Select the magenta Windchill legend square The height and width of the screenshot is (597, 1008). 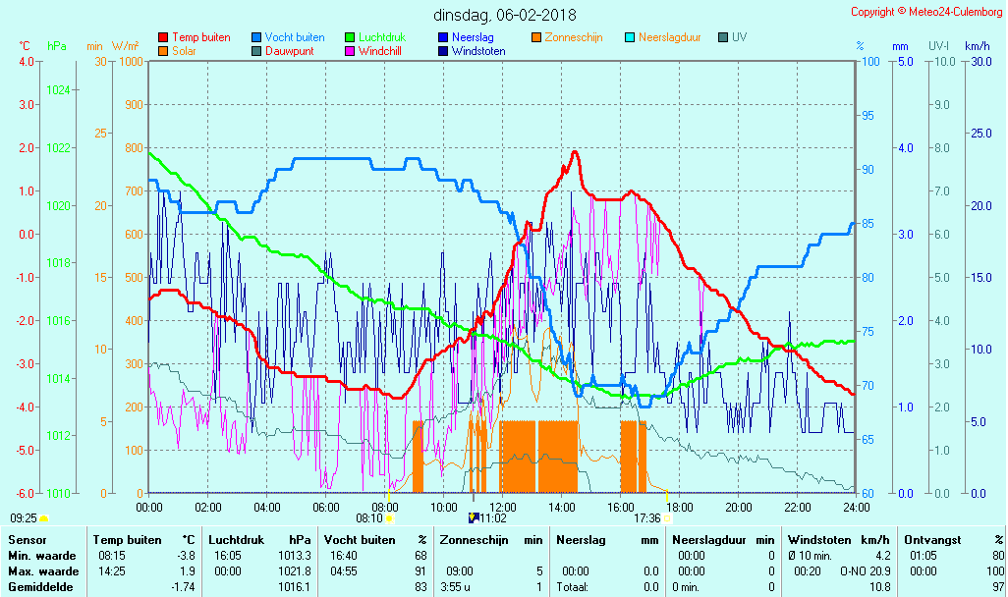tap(351, 51)
